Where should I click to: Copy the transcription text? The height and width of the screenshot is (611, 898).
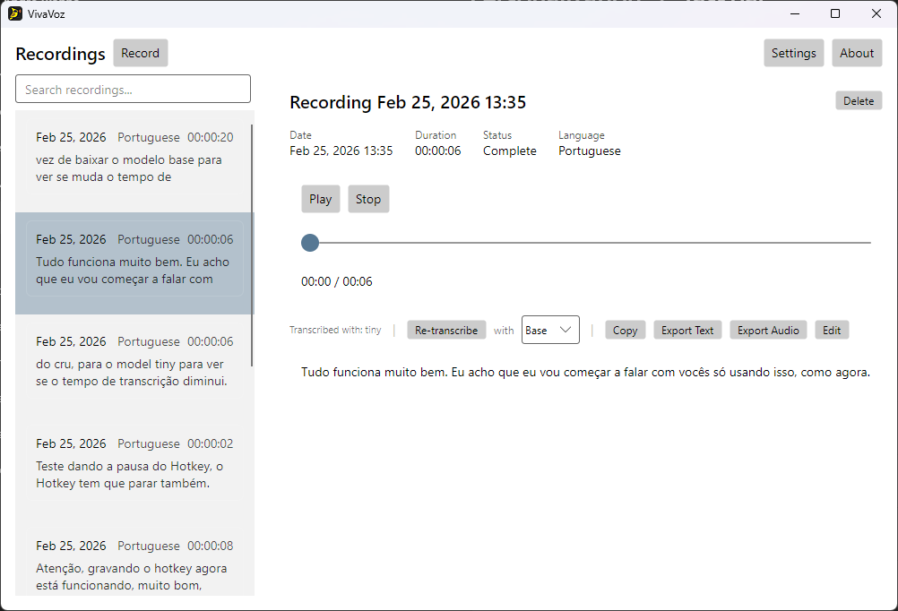(x=625, y=330)
